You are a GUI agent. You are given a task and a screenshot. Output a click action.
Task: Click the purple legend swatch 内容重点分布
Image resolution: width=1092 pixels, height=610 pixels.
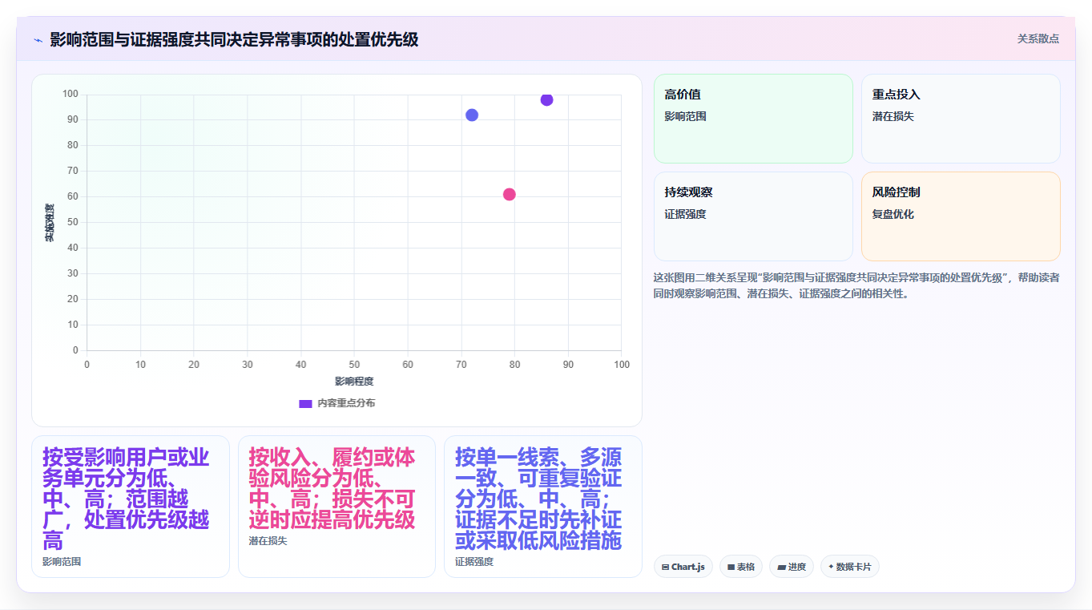(305, 403)
